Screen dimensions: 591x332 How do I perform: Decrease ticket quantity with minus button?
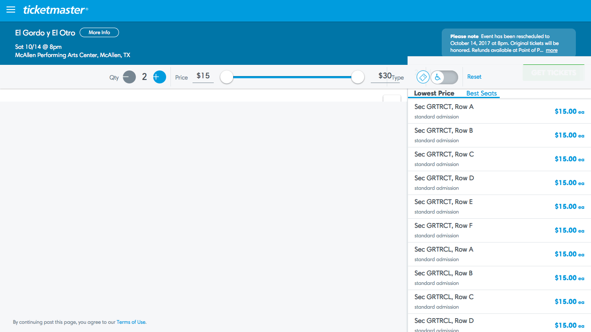pos(129,77)
